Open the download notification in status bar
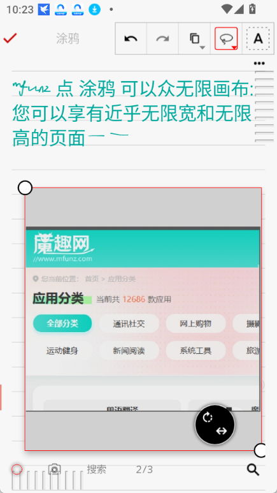The width and height of the screenshot is (277, 493). [94, 10]
